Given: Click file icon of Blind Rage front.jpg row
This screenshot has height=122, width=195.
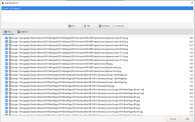Looking at the screenshot, I should click(x=10, y=86).
